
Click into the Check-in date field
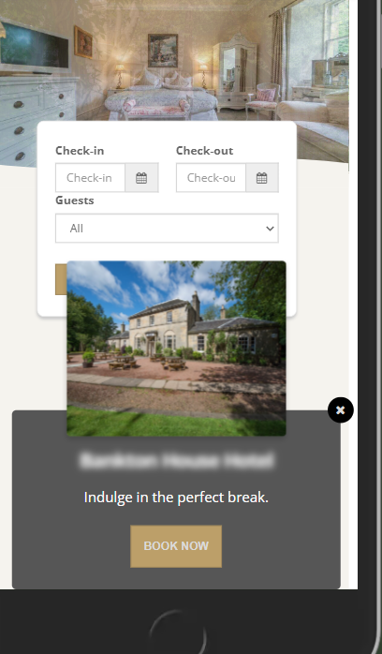(x=90, y=178)
